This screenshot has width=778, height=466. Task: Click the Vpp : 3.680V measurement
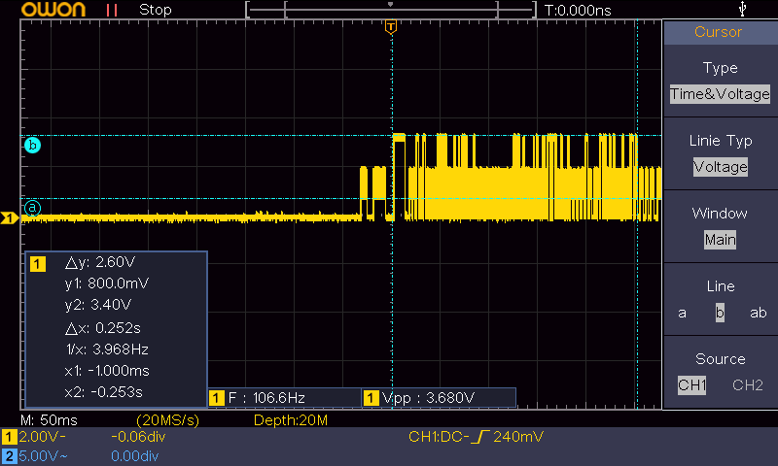point(429,398)
